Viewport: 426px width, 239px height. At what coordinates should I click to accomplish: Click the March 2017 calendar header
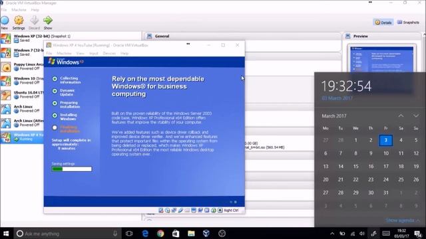click(x=334, y=116)
